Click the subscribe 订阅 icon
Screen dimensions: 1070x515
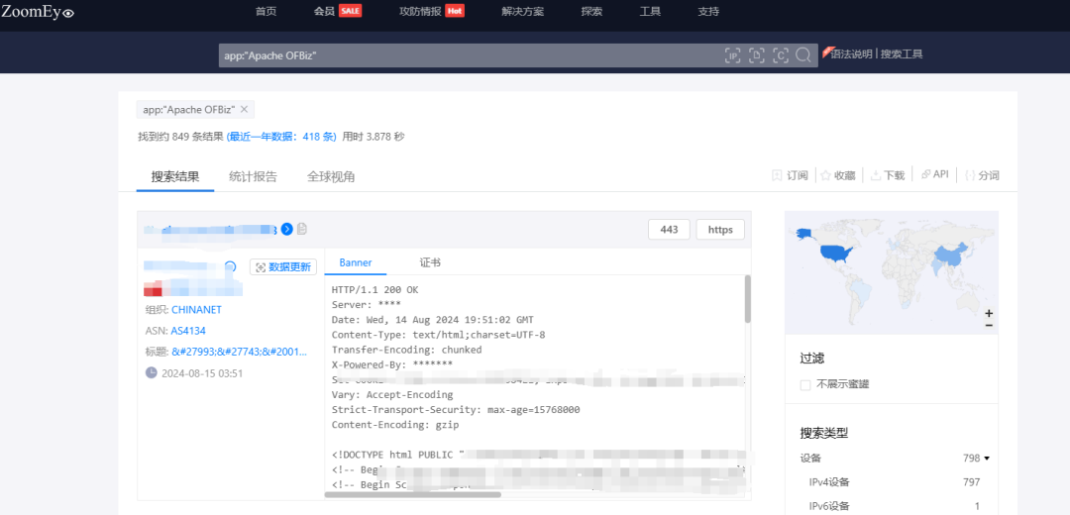777,175
